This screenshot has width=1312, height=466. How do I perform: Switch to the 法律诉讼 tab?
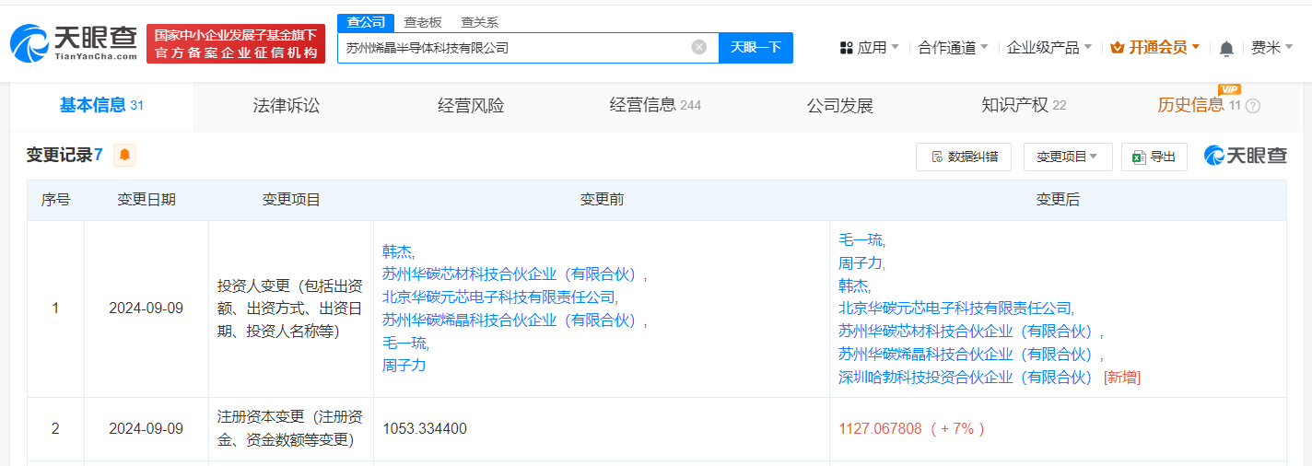[287, 106]
